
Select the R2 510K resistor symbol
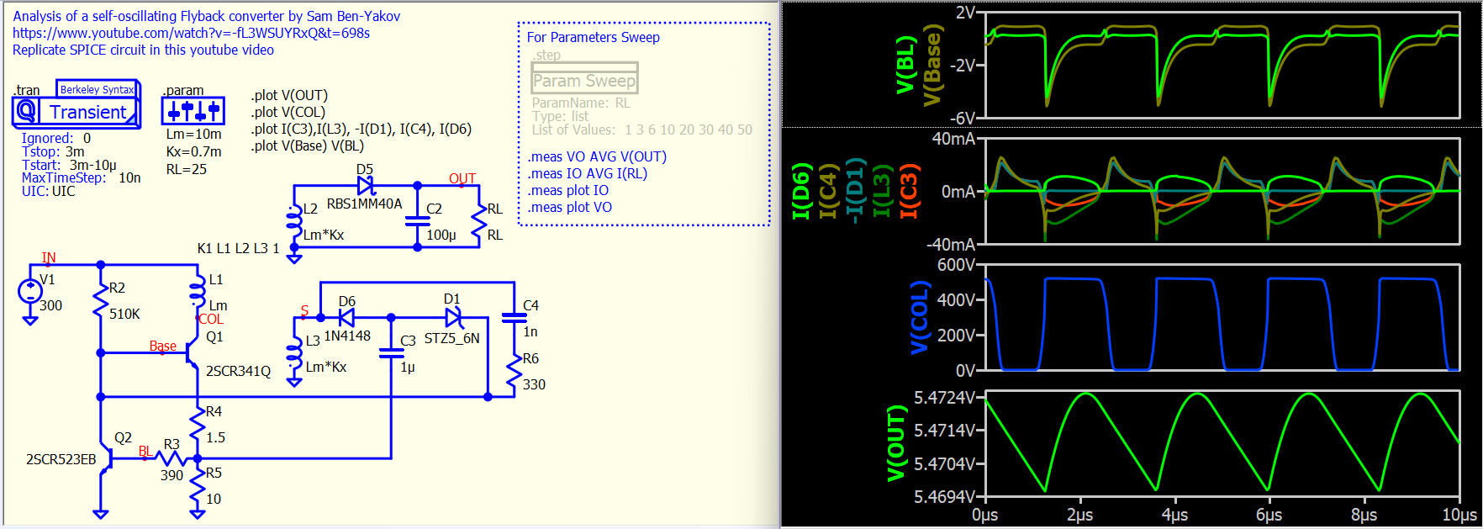click(101, 300)
